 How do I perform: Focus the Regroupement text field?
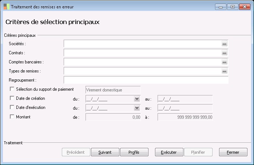pos(146,80)
